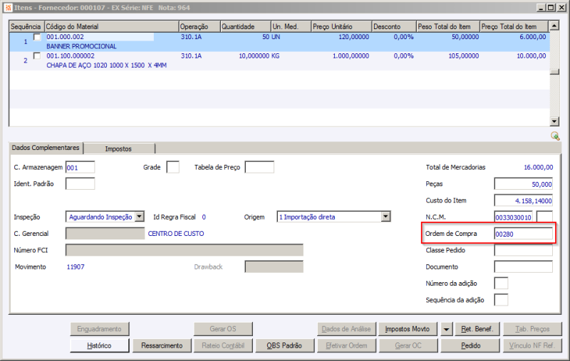Click the Ident. Padrão field
The image size is (570, 361).
[x=80, y=184]
